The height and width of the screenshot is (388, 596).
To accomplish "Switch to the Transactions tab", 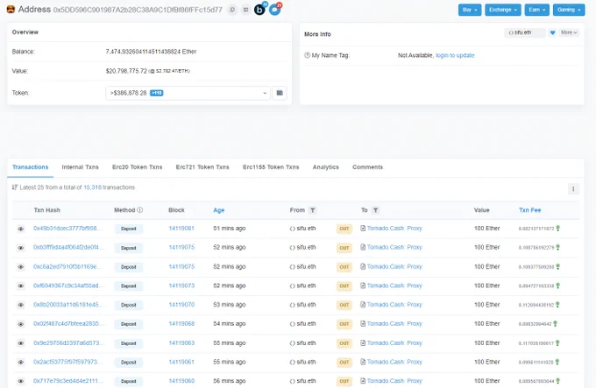I will (31, 167).
